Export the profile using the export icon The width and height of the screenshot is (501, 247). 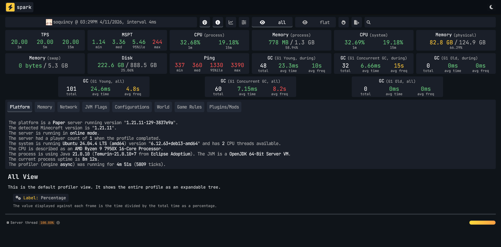click(356, 22)
